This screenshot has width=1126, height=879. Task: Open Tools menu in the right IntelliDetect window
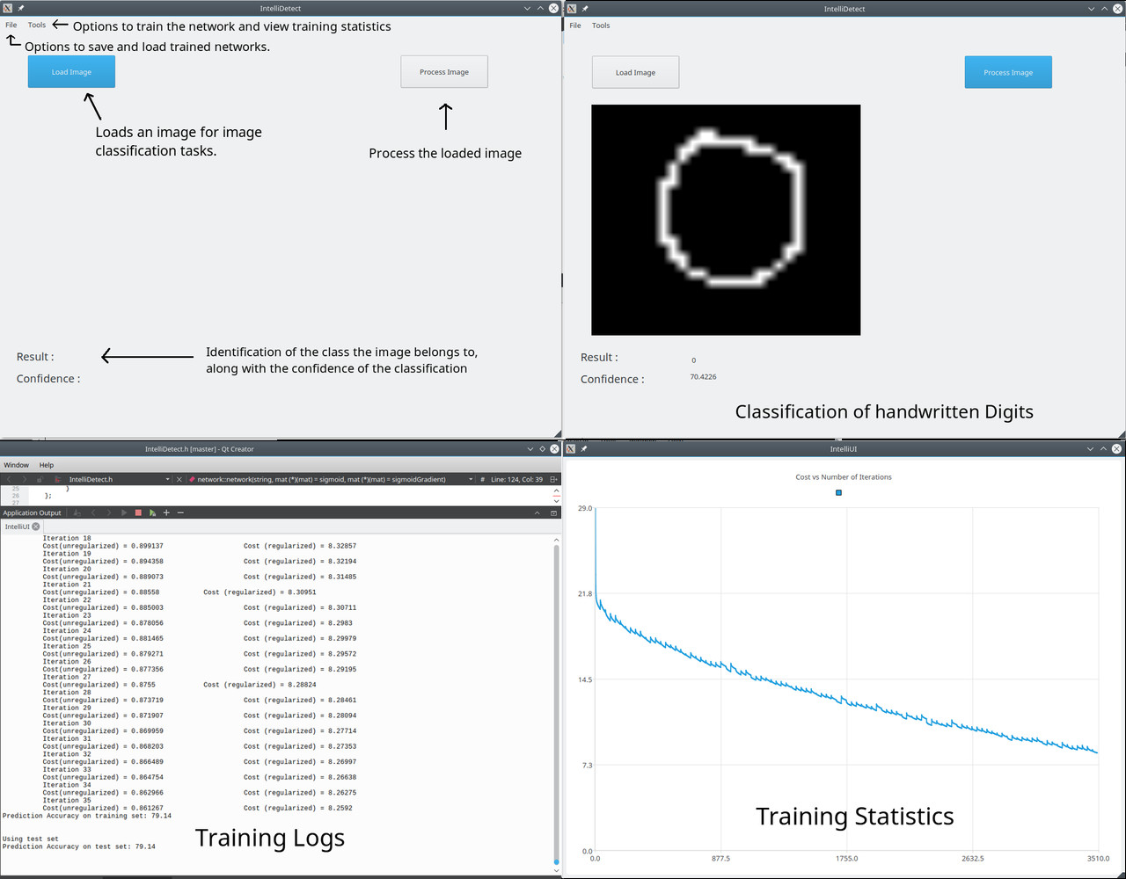[601, 25]
